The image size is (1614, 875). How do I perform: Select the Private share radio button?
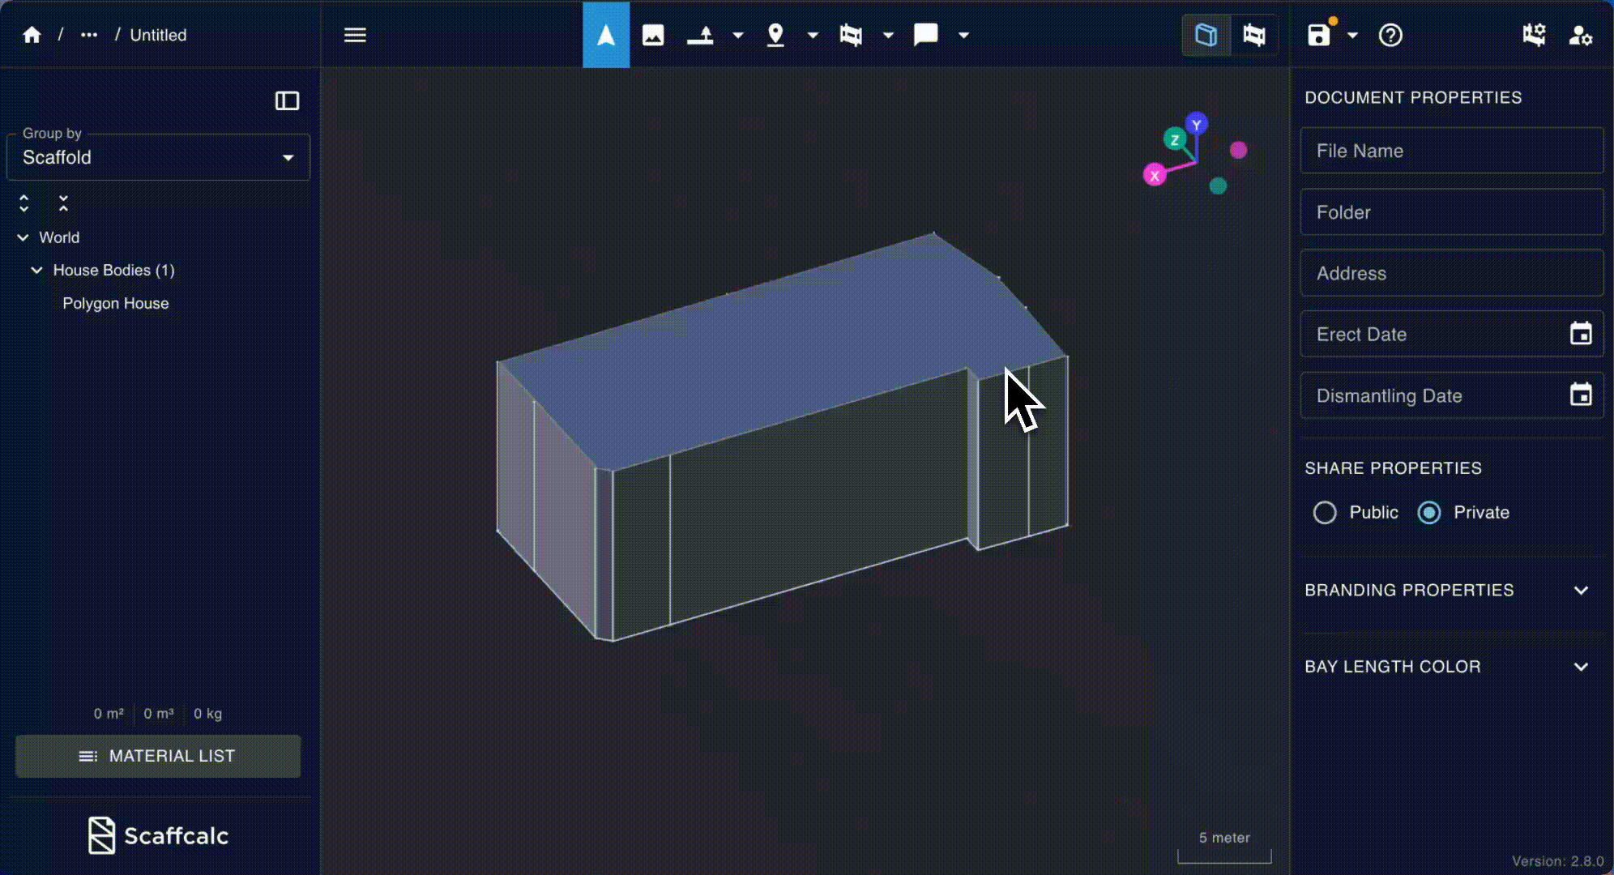(1429, 512)
